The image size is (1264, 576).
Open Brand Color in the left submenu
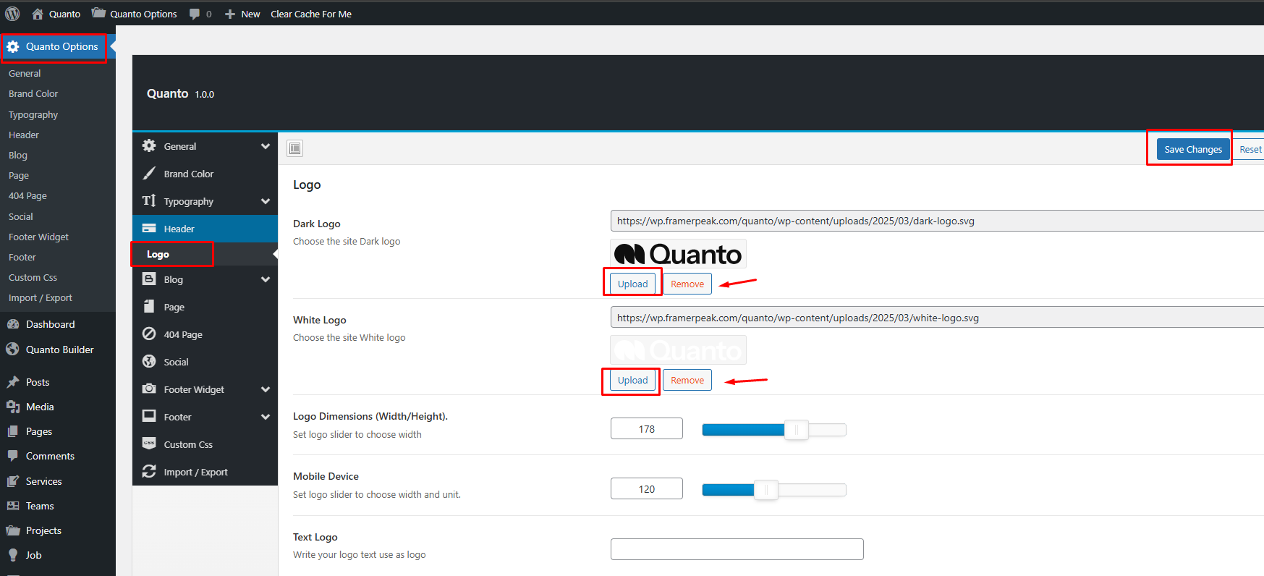point(33,94)
